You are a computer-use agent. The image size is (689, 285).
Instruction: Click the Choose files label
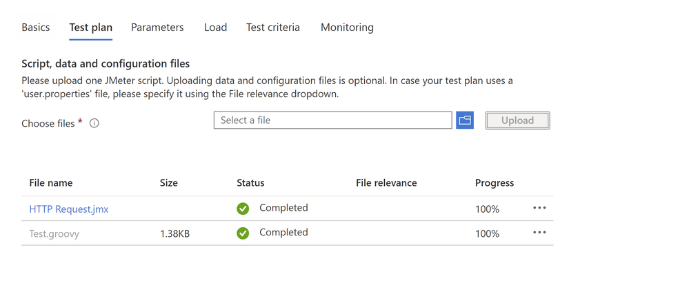tap(48, 124)
